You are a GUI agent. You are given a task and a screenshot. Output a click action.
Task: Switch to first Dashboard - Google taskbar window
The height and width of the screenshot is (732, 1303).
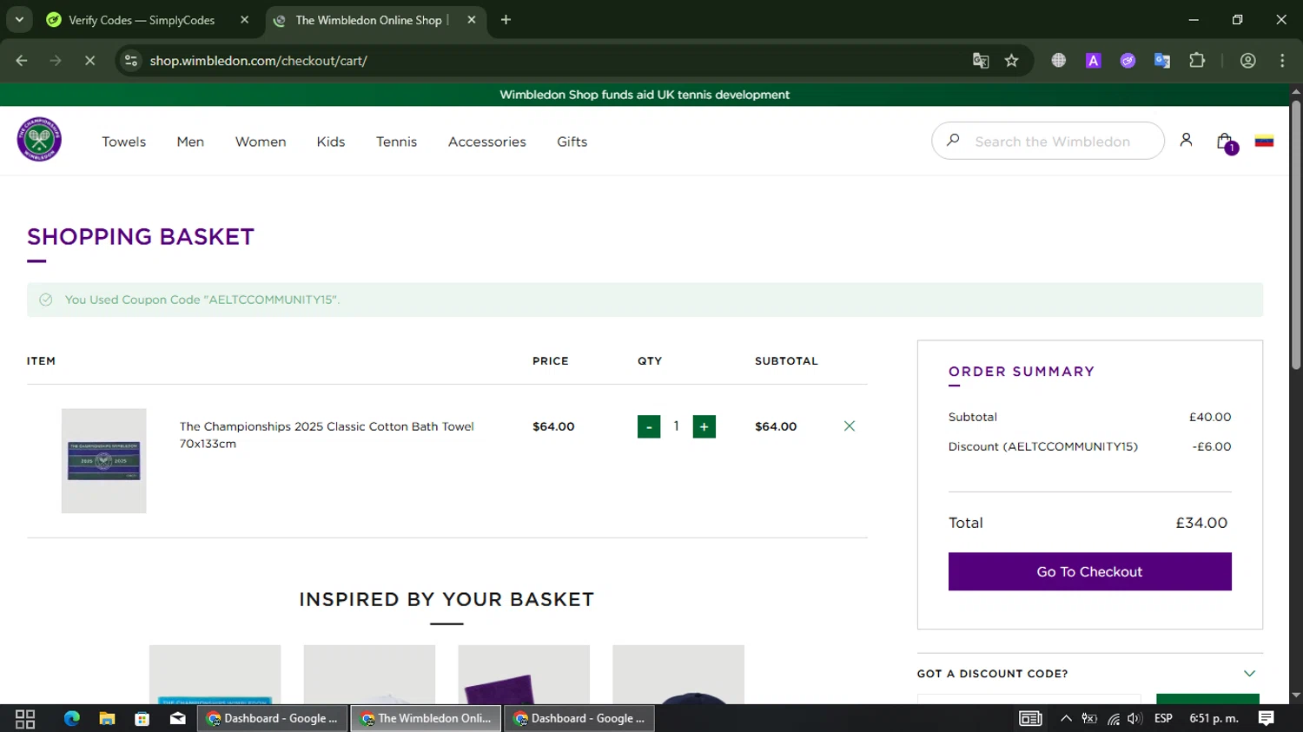point(273,718)
